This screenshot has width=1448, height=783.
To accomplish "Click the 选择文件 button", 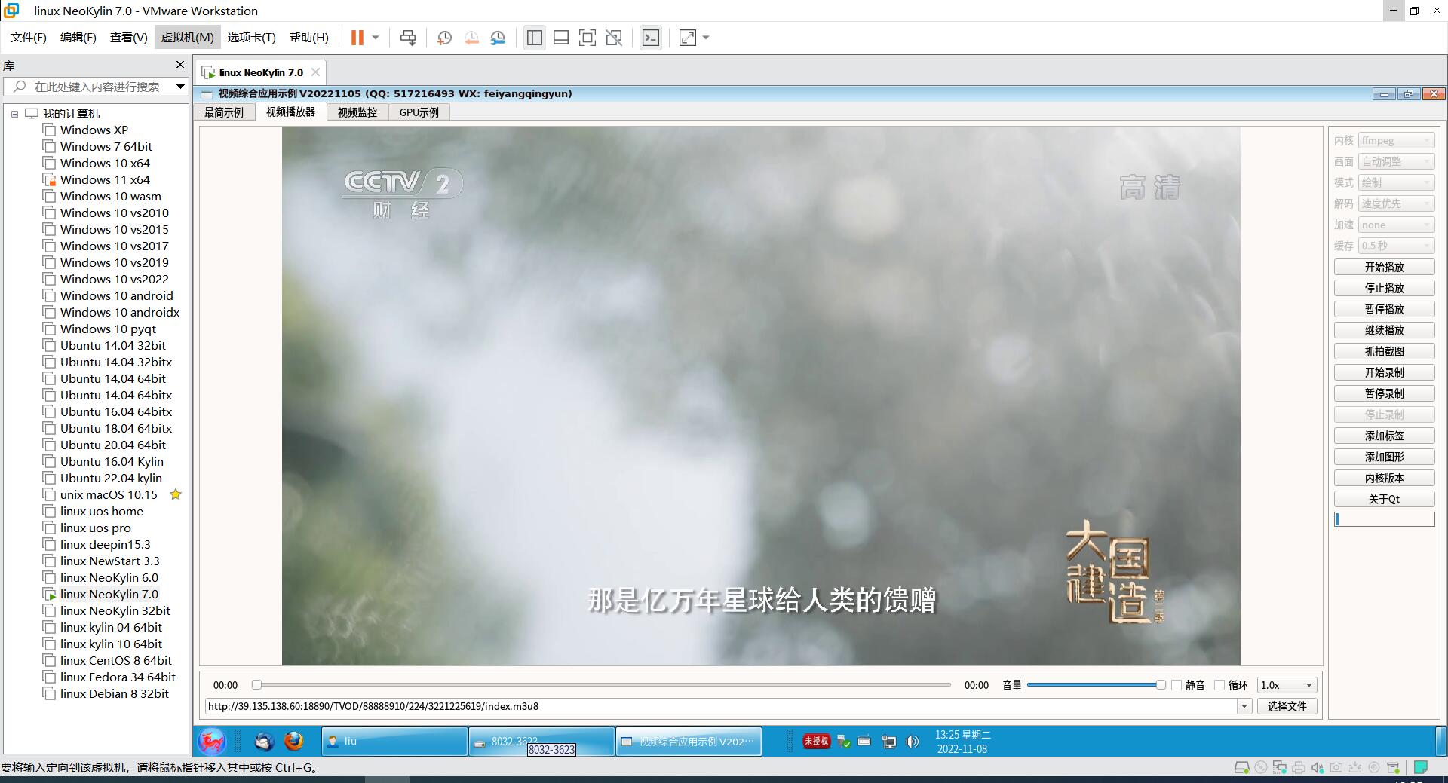I will (1287, 706).
